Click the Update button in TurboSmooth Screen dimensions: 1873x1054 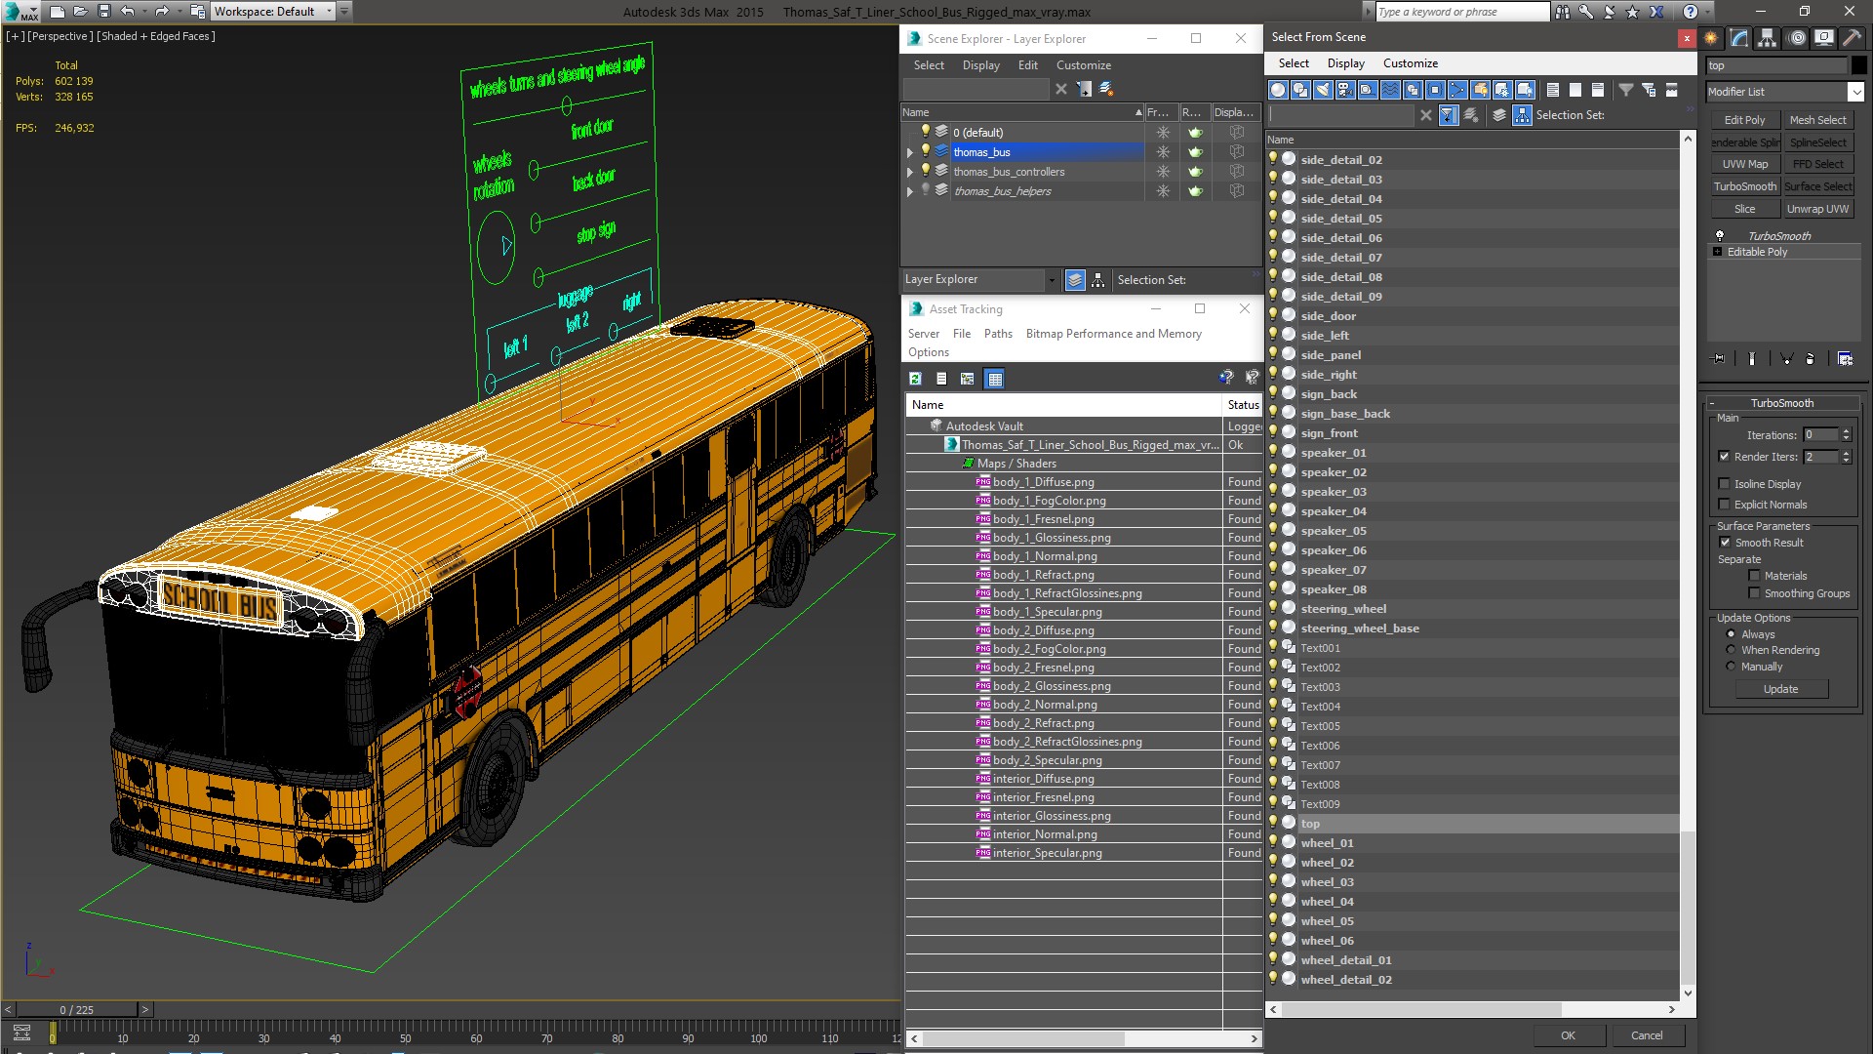[1780, 689]
